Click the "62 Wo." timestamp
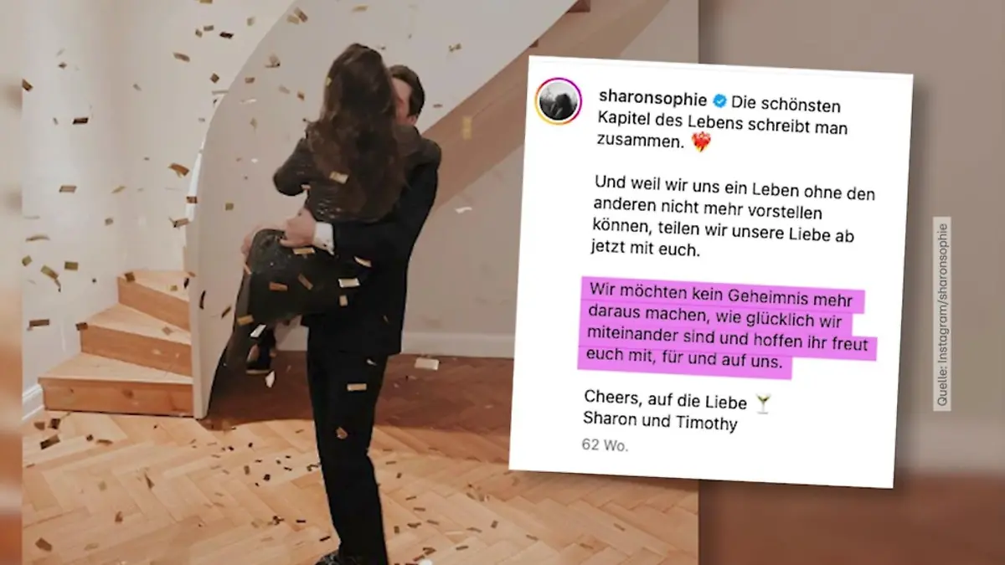 point(605,445)
